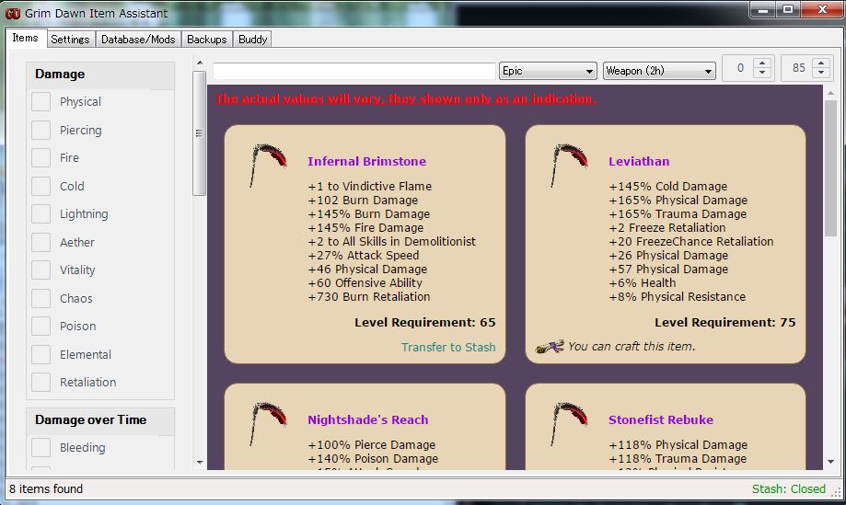The image size is (846, 505).
Task: Enable the Physical damage filter
Action: [41, 101]
